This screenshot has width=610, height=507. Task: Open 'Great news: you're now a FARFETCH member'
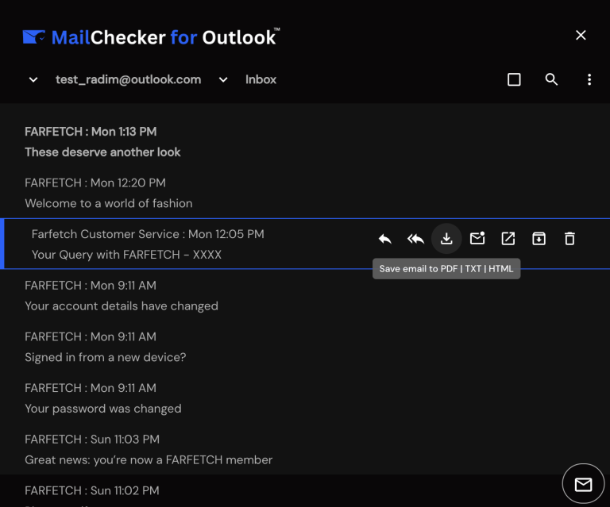click(x=305, y=450)
